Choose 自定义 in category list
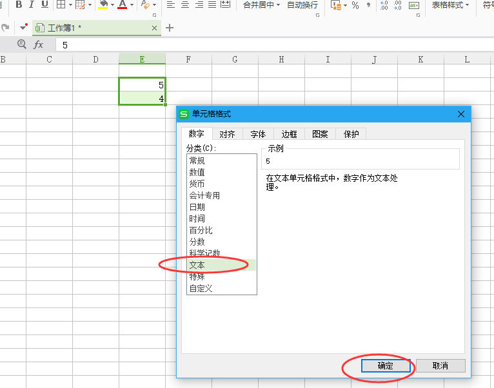The width and height of the screenshot is (494, 388). click(222, 288)
